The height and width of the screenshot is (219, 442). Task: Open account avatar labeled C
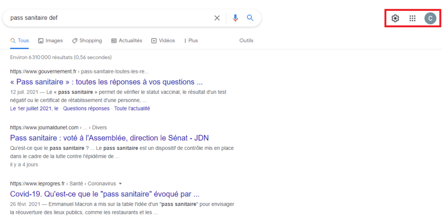pyautogui.click(x=430, y=18)
